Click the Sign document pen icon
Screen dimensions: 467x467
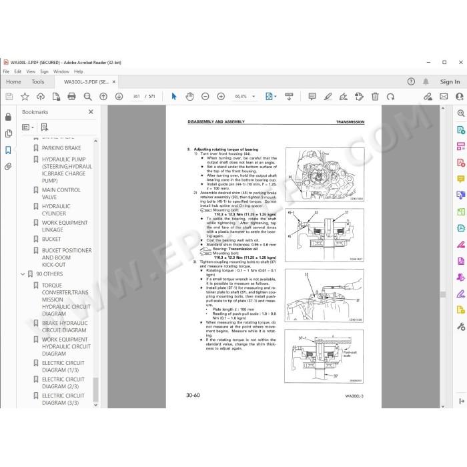click(344, 97)
